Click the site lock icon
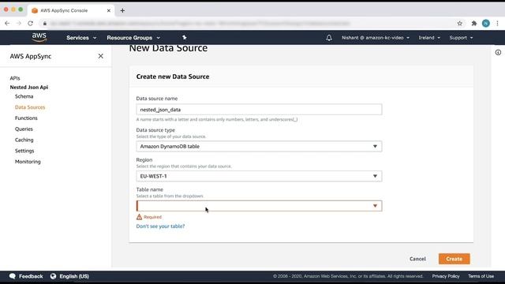 coord(45,23)
